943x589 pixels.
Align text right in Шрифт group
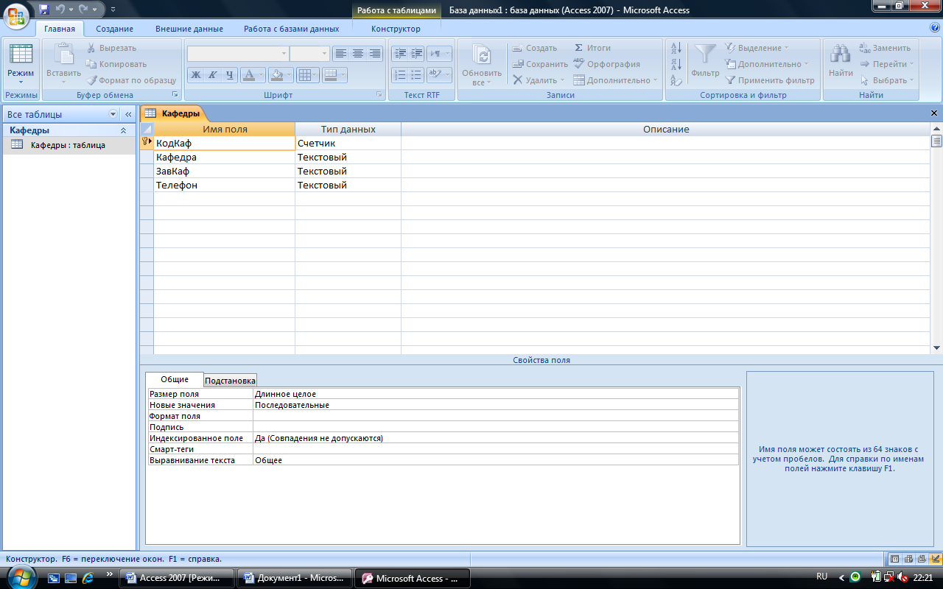(x=374, y=54)
